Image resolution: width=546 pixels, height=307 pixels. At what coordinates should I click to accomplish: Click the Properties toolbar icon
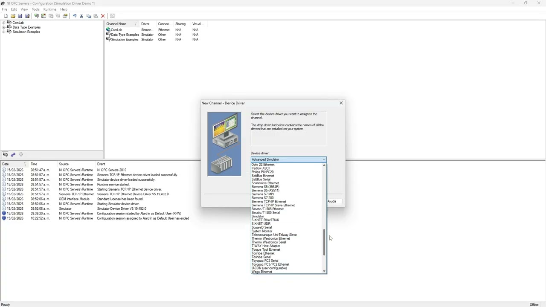click(x=65, y=16)
